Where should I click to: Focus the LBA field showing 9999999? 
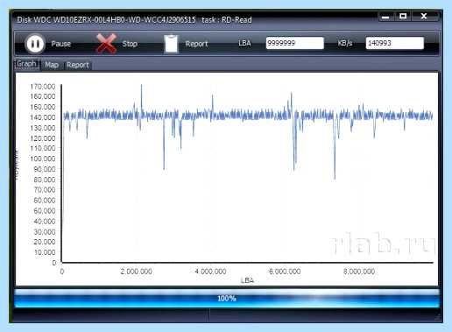pyautogui.click(x=294, y=43)
